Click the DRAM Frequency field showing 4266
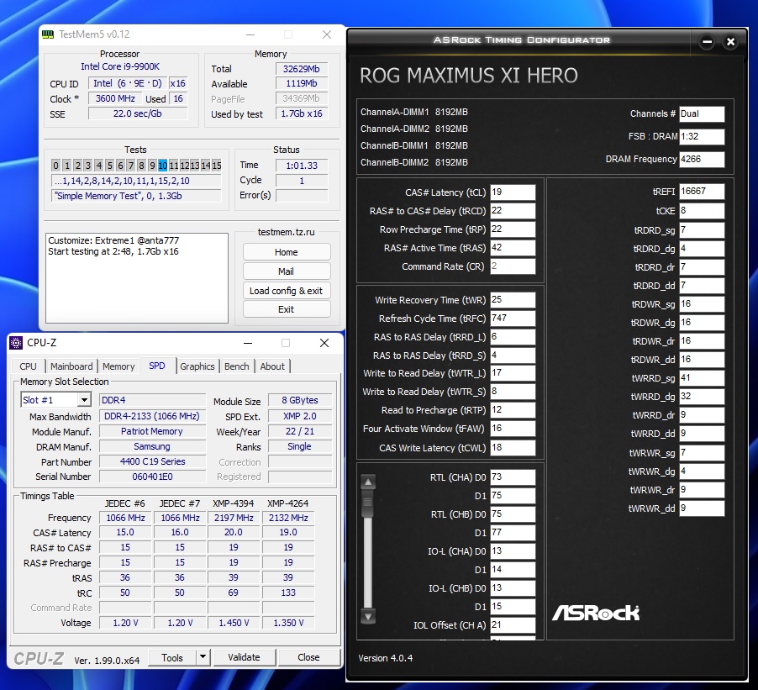Image resolution: width=758 pixels, height=690 pixels. click(702, 159)
